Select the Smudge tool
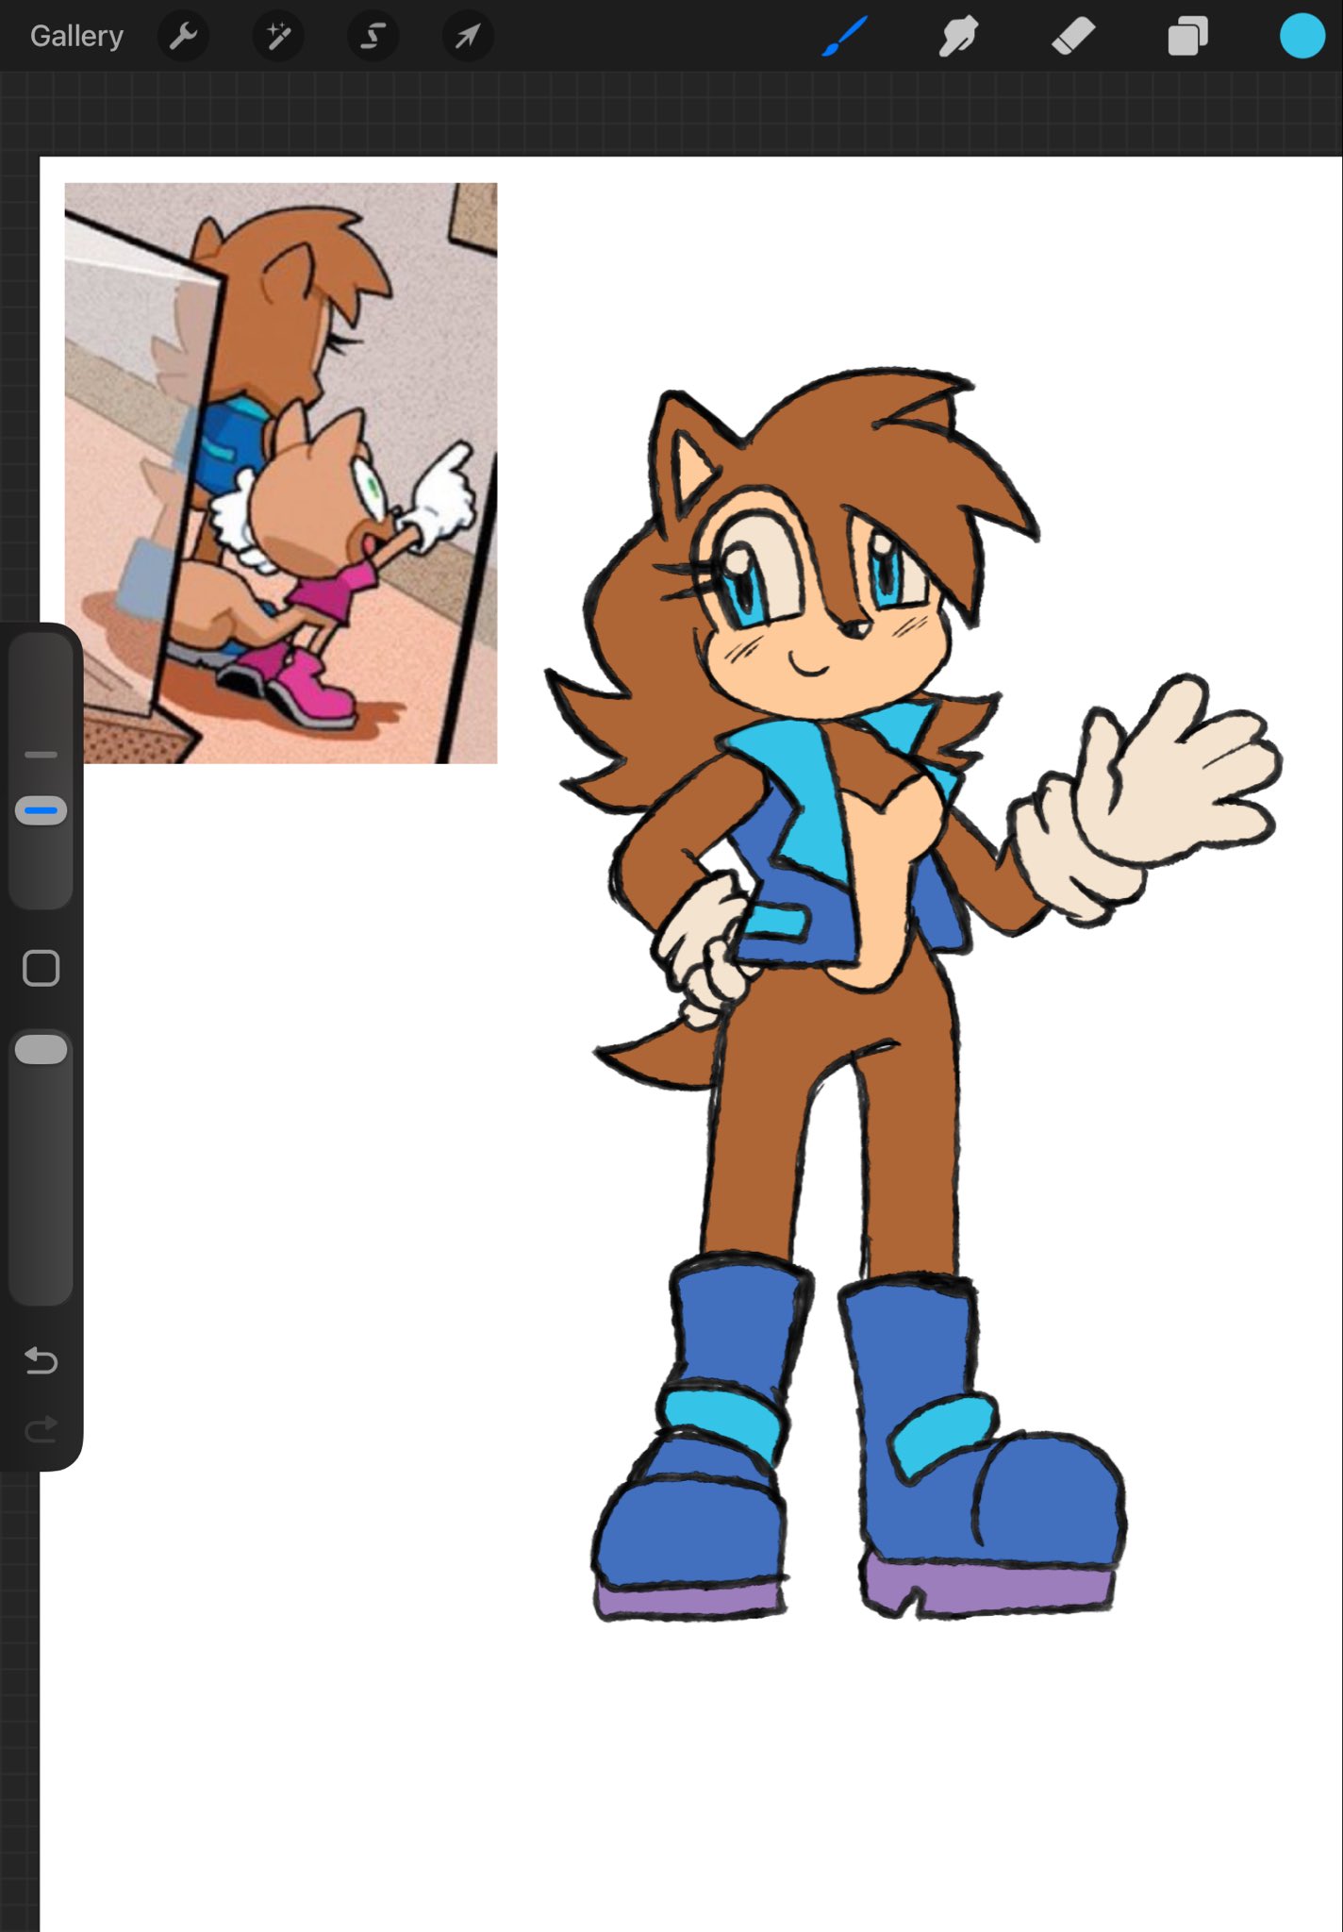The height and width of the screenshot is (1932, 1343). [x=958, y=37]
